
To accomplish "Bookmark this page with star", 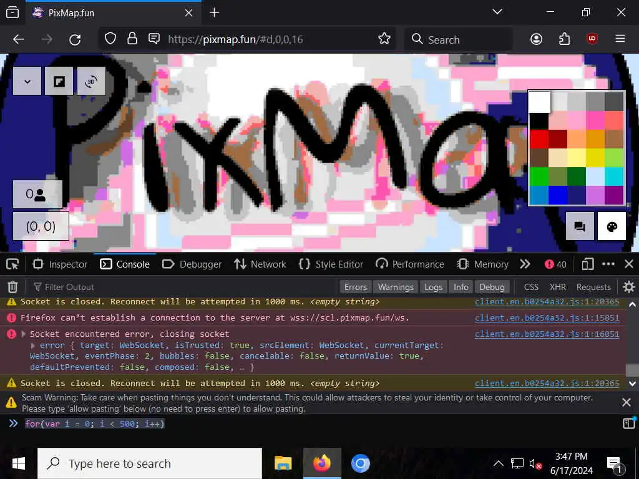I will pos(384,39).
